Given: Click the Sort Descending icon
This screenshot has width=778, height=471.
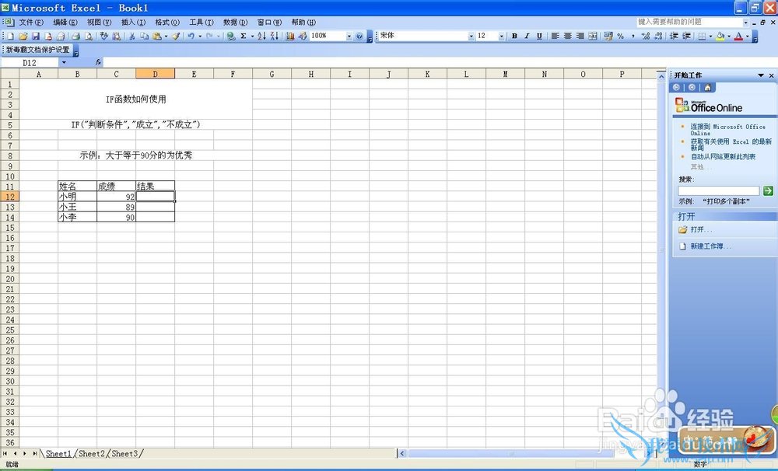Looking at the screenshot, I should point(274,37).
